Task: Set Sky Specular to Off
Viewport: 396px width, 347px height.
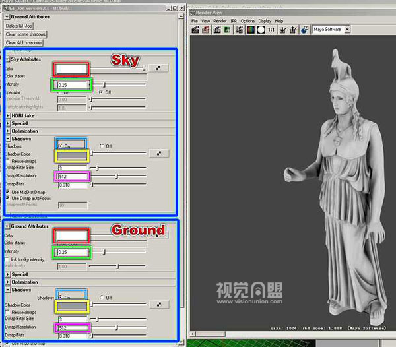Action: point(101,92)
